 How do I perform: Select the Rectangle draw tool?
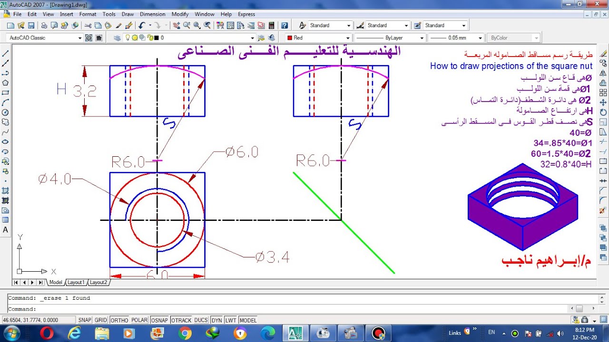click(6, 93)
